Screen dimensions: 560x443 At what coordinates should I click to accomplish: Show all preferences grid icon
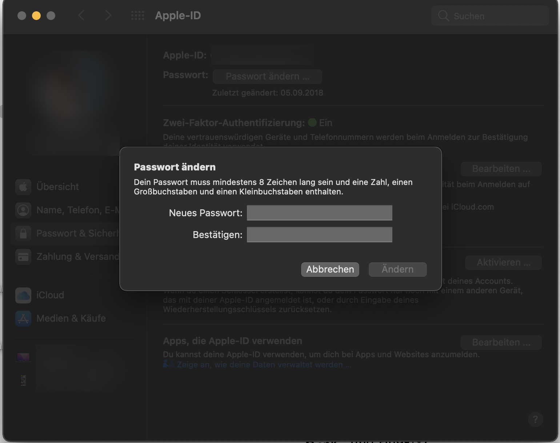137,15
